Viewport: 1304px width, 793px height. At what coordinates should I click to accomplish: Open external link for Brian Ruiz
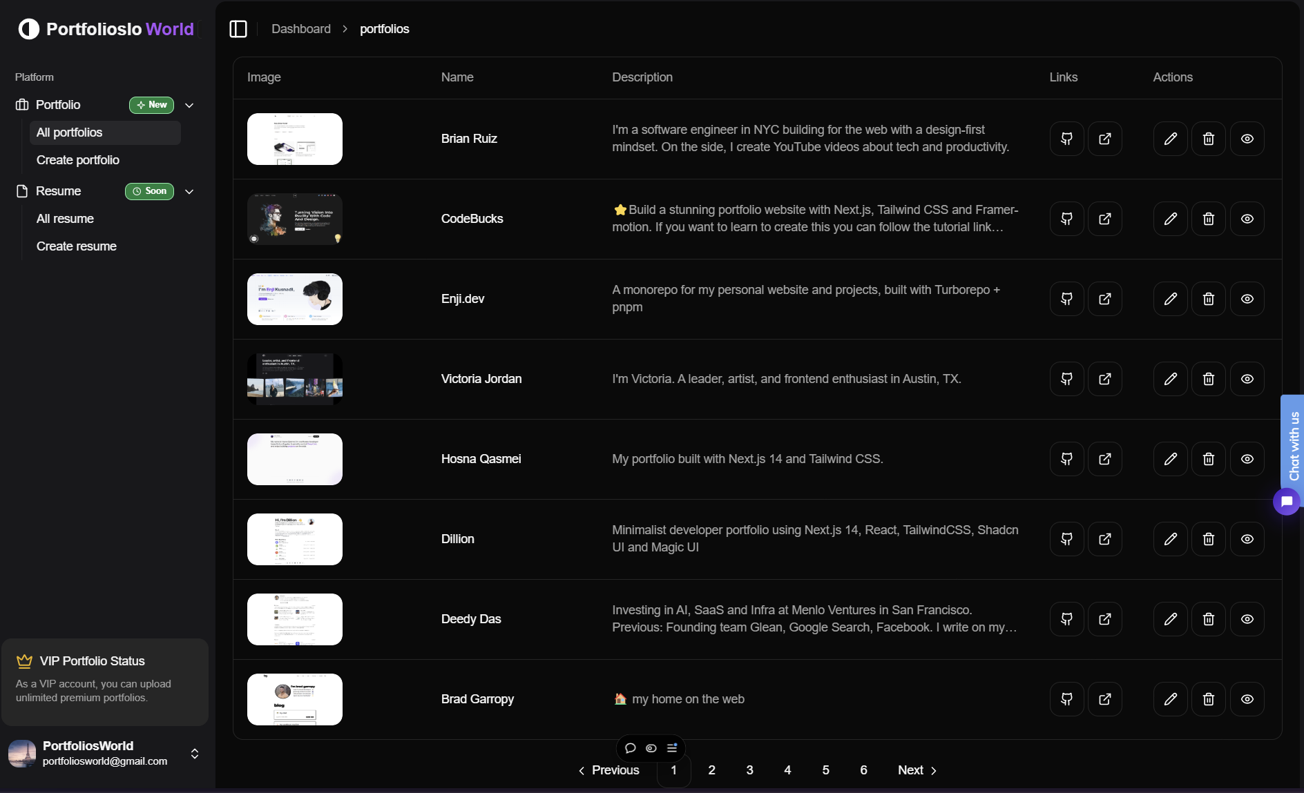tap(1105, 139)
